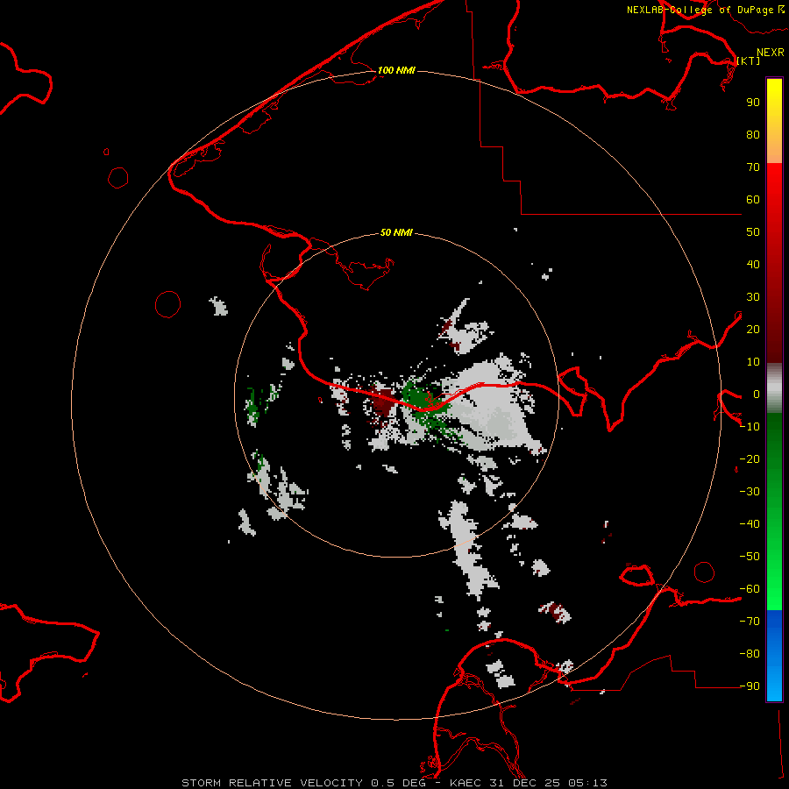Click the NEXR label at top right

[771, 52]
